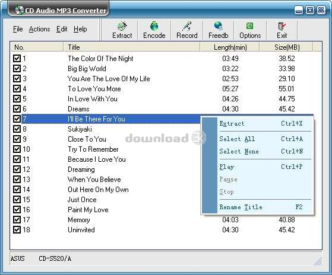Open the Actions menu
332x275 pixels.
pos(39,29)
